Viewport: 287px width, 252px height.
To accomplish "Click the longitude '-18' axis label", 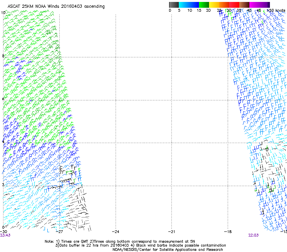I will tap(228, 232).
